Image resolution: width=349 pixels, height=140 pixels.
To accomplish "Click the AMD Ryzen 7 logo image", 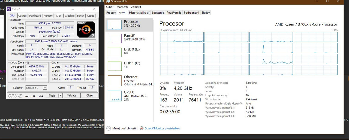I will 86,29.
